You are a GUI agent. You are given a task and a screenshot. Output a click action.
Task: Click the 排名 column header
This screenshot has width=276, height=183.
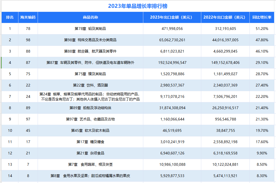click(x=9, y=17)
